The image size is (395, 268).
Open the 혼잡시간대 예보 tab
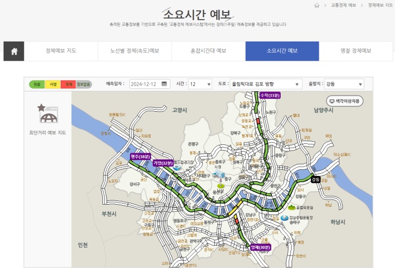[x=208, y=51]
